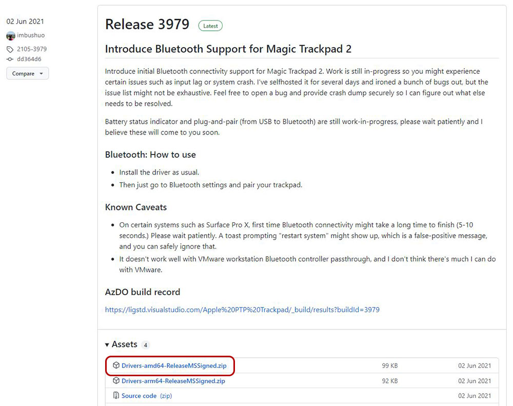513x406 pixels.
Task: Click imbushuo's avatar image
Action: tap(11, 36)
